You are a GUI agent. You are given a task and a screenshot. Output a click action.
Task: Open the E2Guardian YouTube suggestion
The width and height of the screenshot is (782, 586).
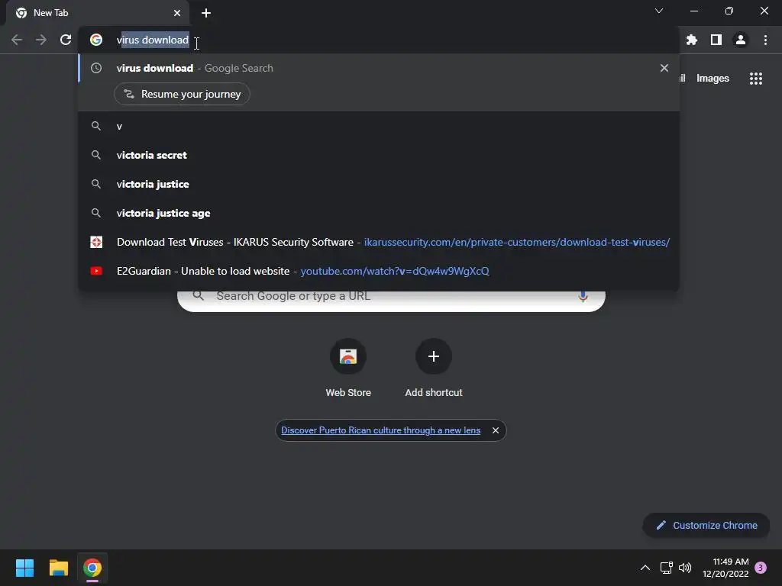coord(379,271)
